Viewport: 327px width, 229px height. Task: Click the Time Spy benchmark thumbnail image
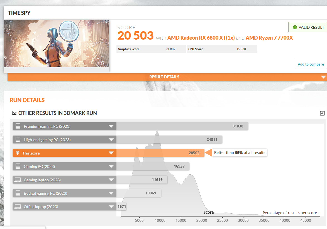tap(57, 44)
